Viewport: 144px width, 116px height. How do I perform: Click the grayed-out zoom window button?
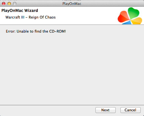[x=15, y=4]
